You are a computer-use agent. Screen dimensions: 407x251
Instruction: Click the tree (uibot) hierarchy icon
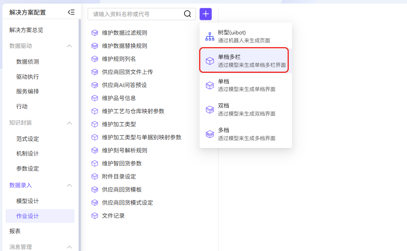pos(209,36)
